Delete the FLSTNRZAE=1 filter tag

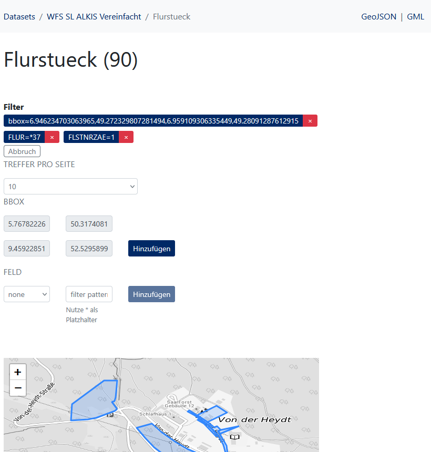pos(126,137)
